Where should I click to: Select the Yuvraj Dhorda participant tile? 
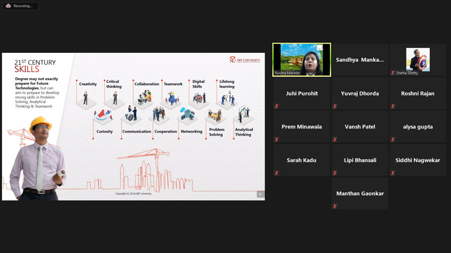tap(360, 93)
